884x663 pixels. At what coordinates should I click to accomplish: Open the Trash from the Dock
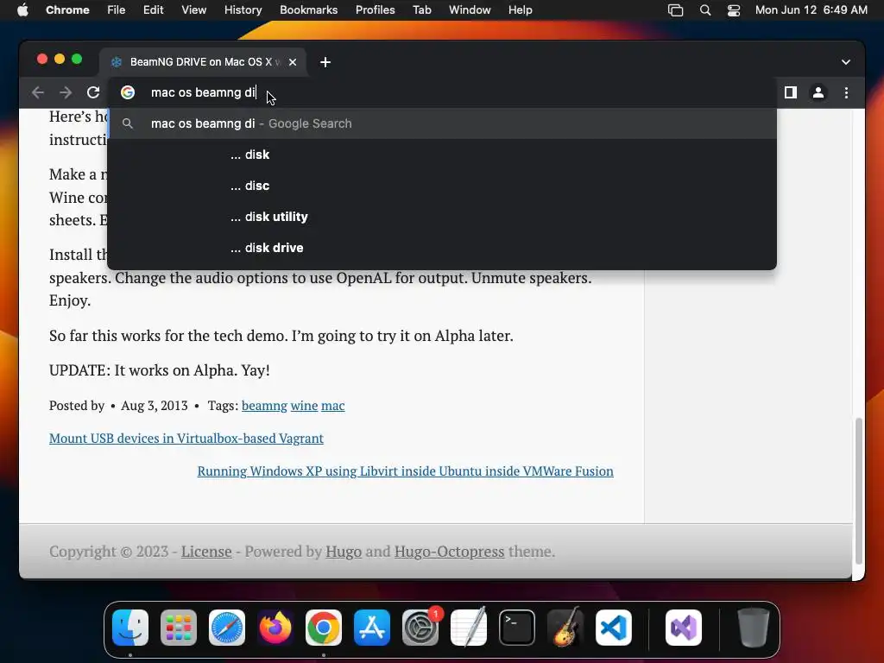coord(753,628)
